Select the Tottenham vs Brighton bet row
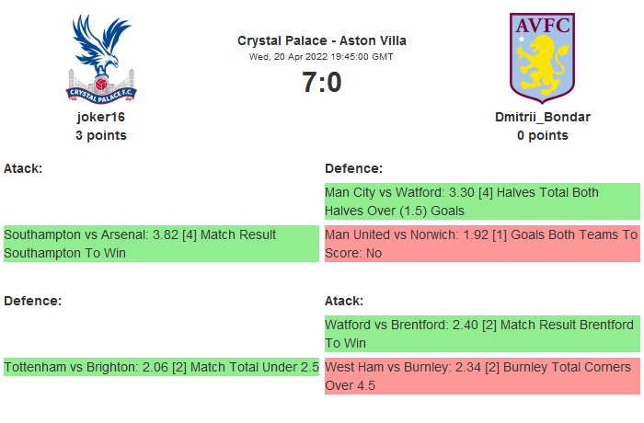The image size is (644, 423). [161, 367]
